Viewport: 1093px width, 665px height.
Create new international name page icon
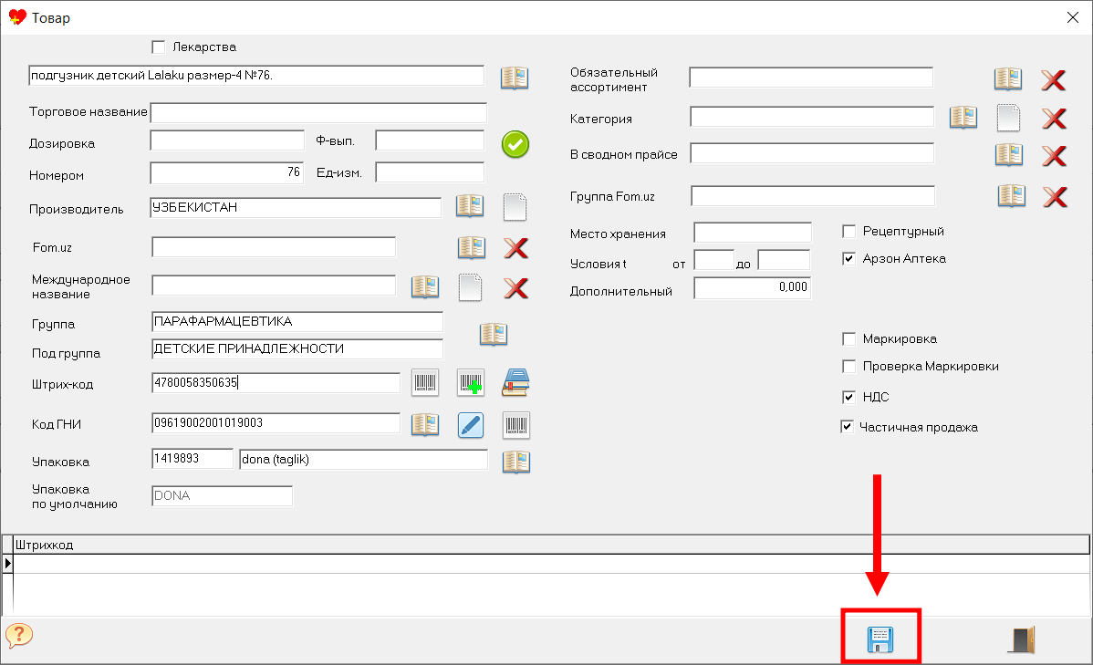click(x=471, y=287)
